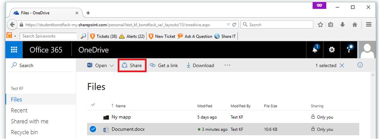The image size is (381, 140).
Task: Bookmark this page with the star icon
Action: tap(320, 25)
